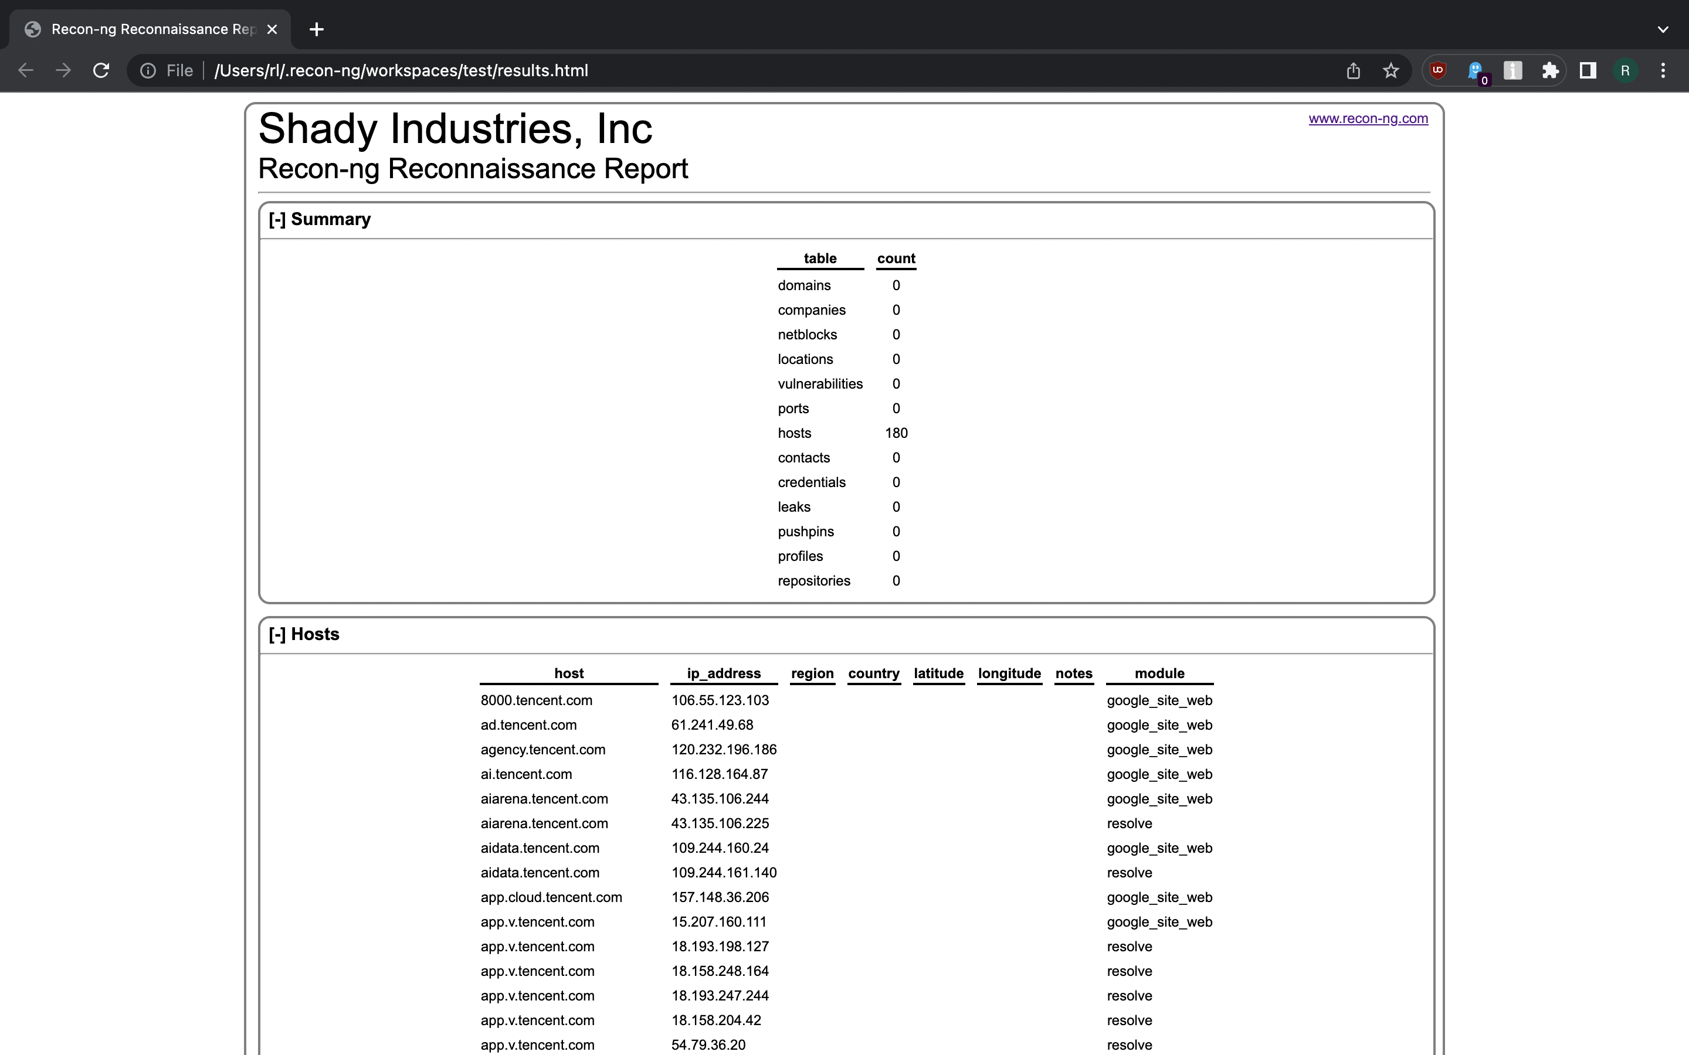Click the region column header
Screen dimensions: 1689x1055
pos(812,673)
